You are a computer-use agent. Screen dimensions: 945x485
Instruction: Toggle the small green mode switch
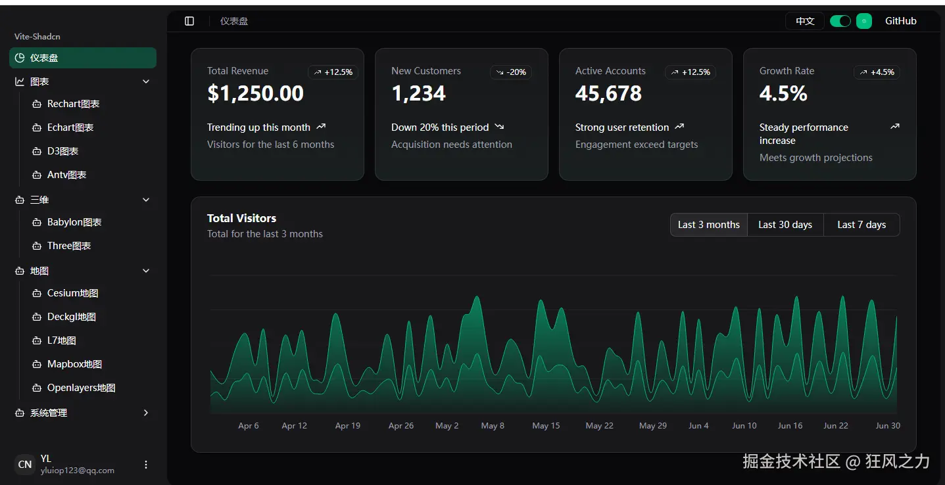(x=863, y=20)
